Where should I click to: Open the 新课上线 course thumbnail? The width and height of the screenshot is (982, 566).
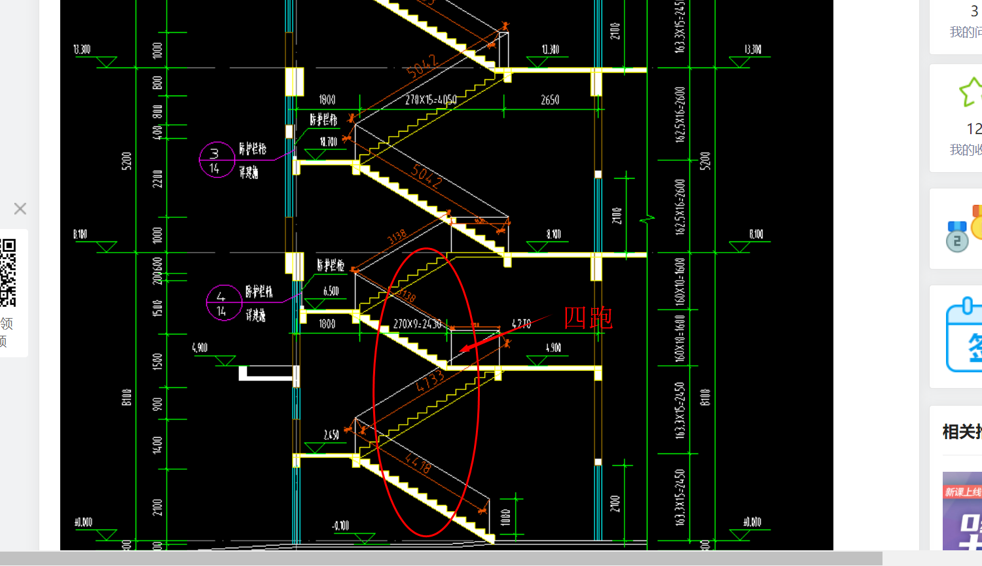click(962, 511)
